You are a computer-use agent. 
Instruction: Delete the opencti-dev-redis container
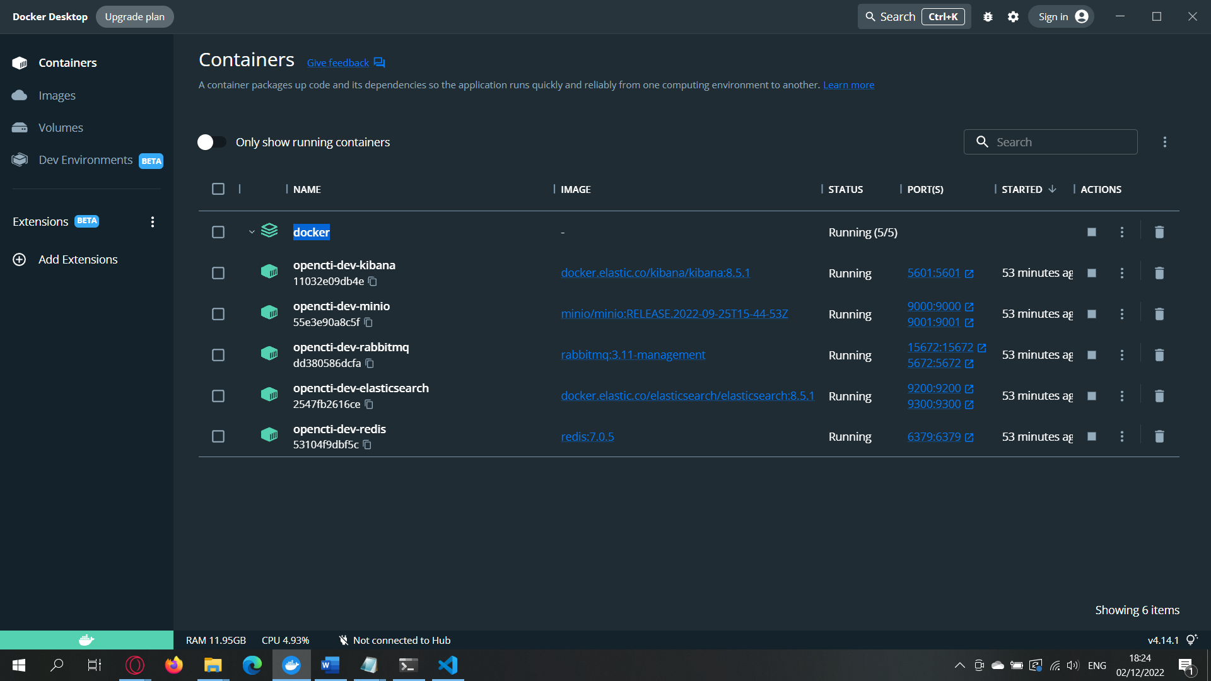(x=1159, y=436)
